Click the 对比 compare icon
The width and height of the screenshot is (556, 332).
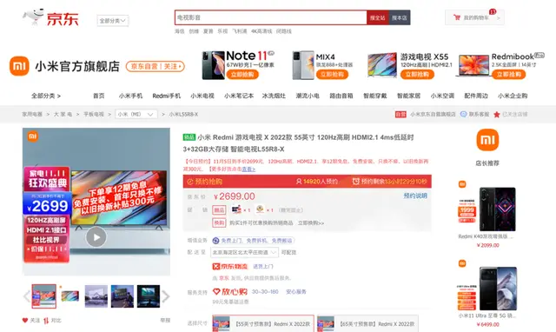tap(46, 321)
